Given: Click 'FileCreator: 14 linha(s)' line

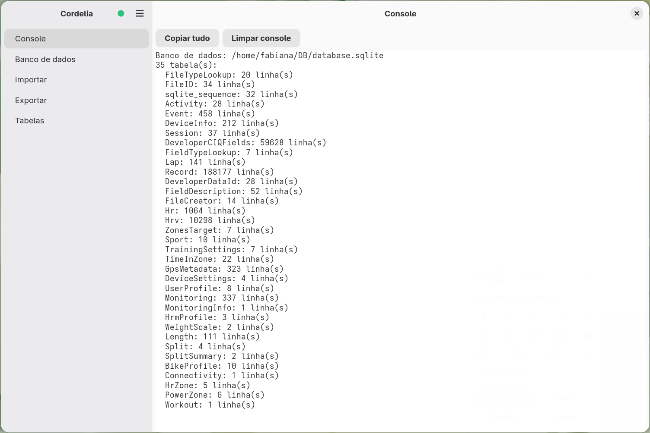Looking at the screenshot, I should coord(222,201).
